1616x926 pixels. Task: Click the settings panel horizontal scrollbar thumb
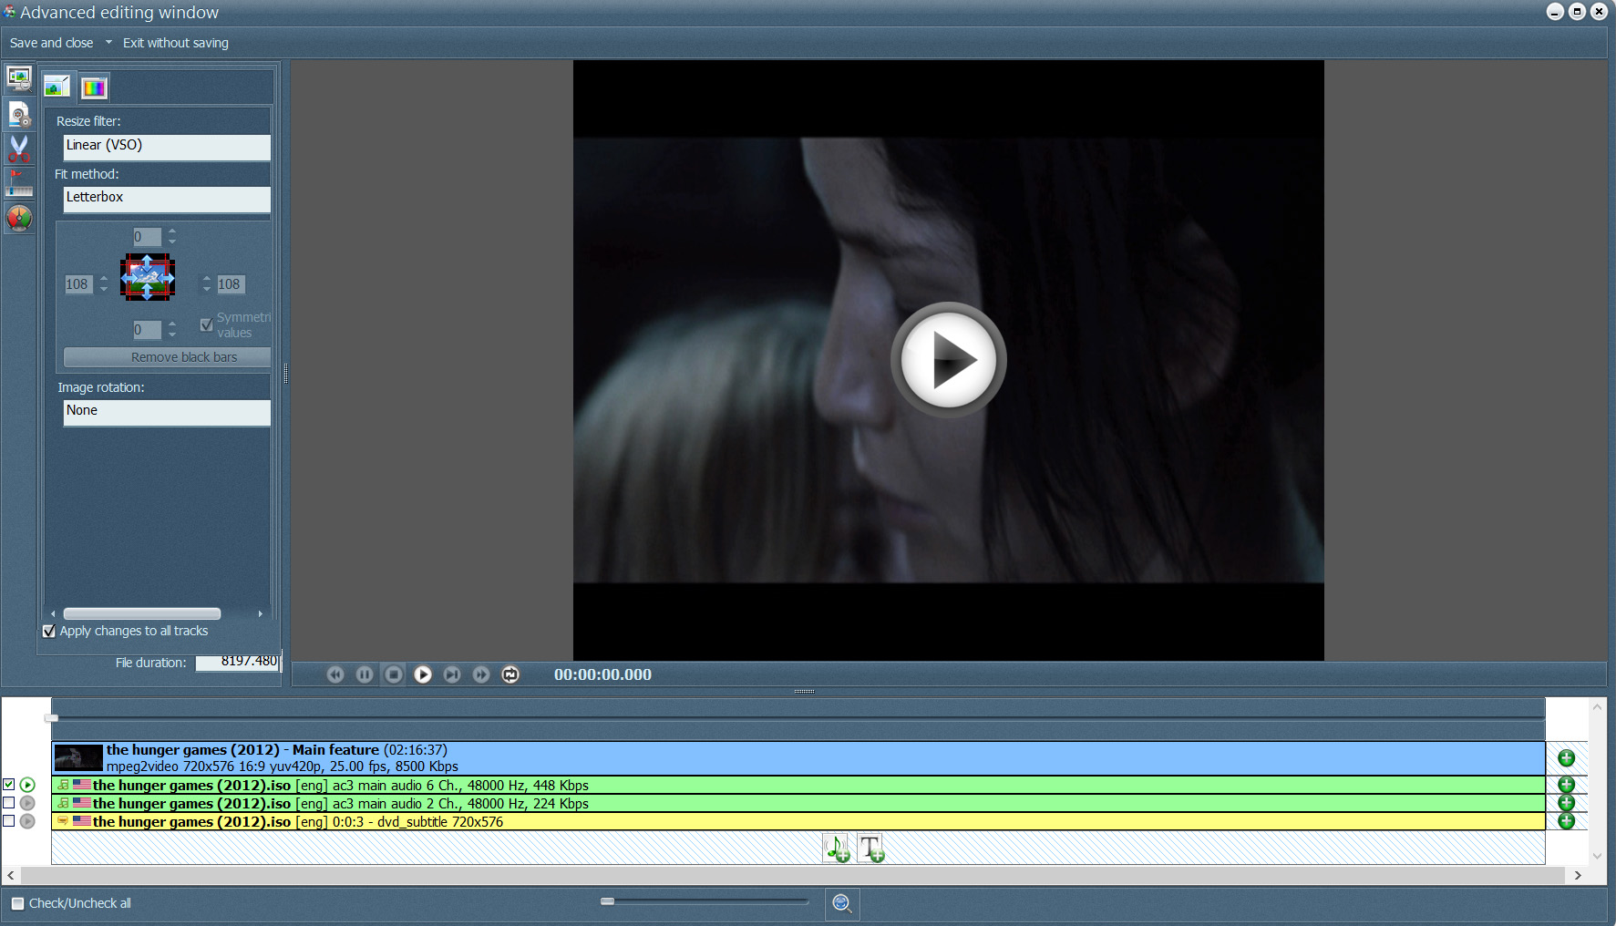[142, 613]
